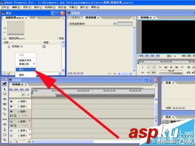Select the Track Select tool
The height and width of the screenshot is (146, 195).
coord(5,94)
